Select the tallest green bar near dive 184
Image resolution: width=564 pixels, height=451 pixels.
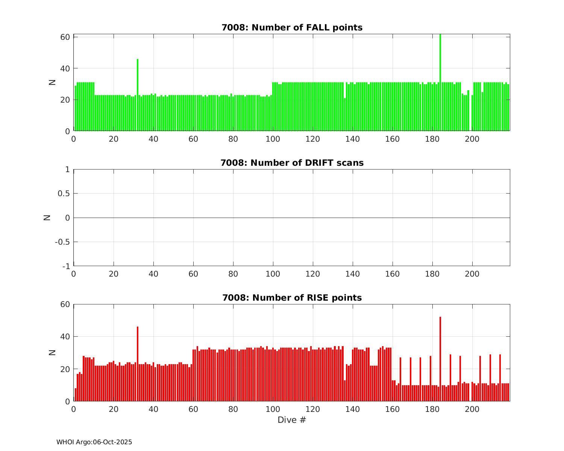click(440, 83)
